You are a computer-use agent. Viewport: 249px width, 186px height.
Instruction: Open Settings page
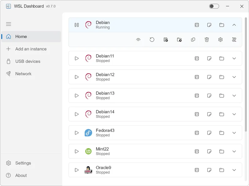tap(31, 163)
